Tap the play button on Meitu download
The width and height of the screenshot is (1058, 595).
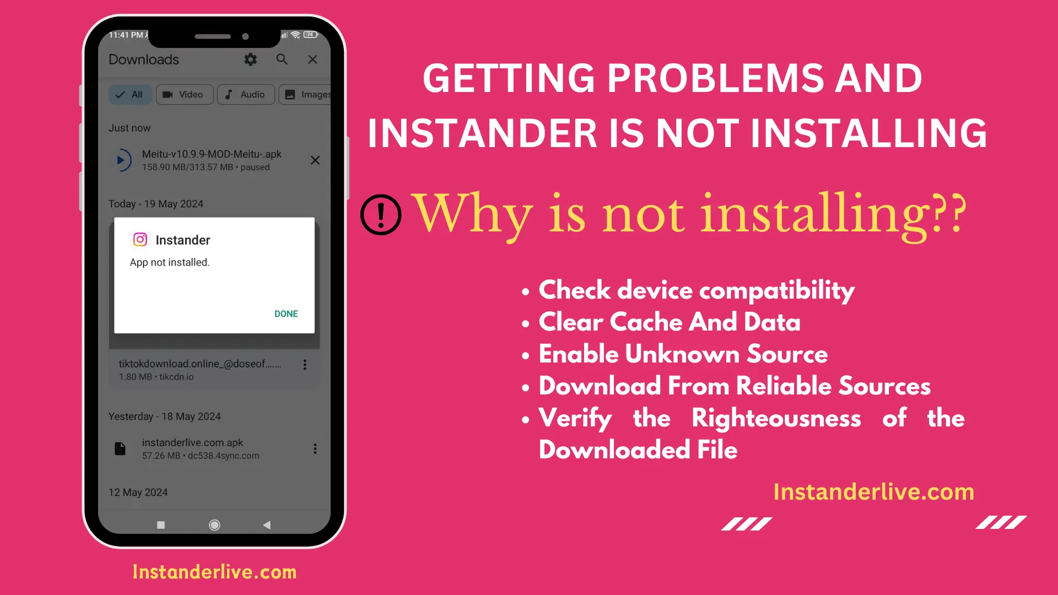pyautogui.click(x=122, y=160)
